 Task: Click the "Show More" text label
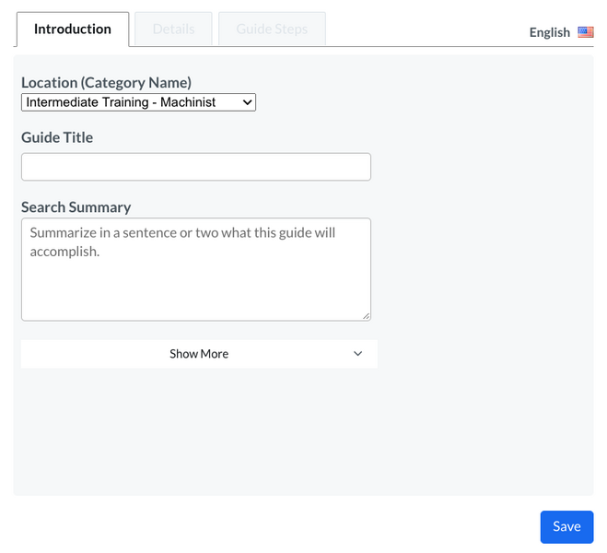pyautogui.click(x=199, y=354)
